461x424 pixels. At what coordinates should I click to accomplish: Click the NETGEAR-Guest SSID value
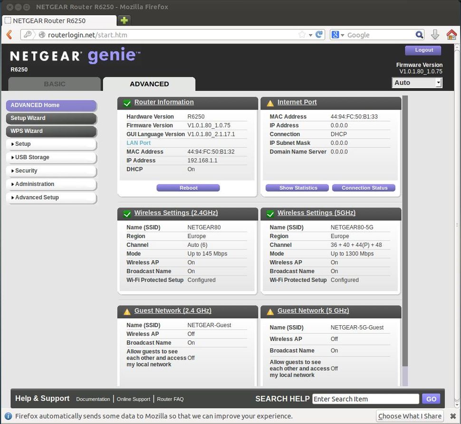pyautogui.click(x=209, y=325)
